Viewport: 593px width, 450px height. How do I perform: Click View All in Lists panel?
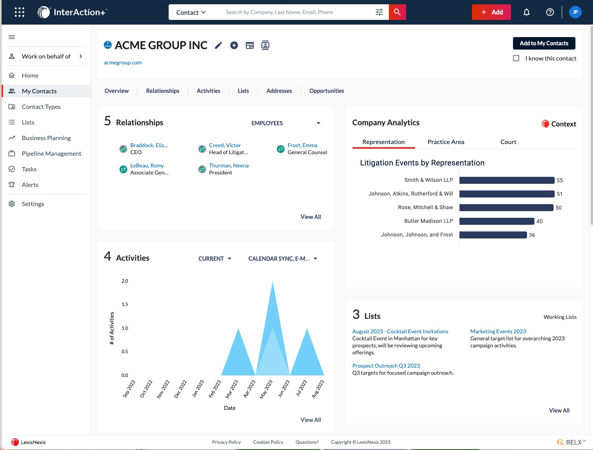559,411
